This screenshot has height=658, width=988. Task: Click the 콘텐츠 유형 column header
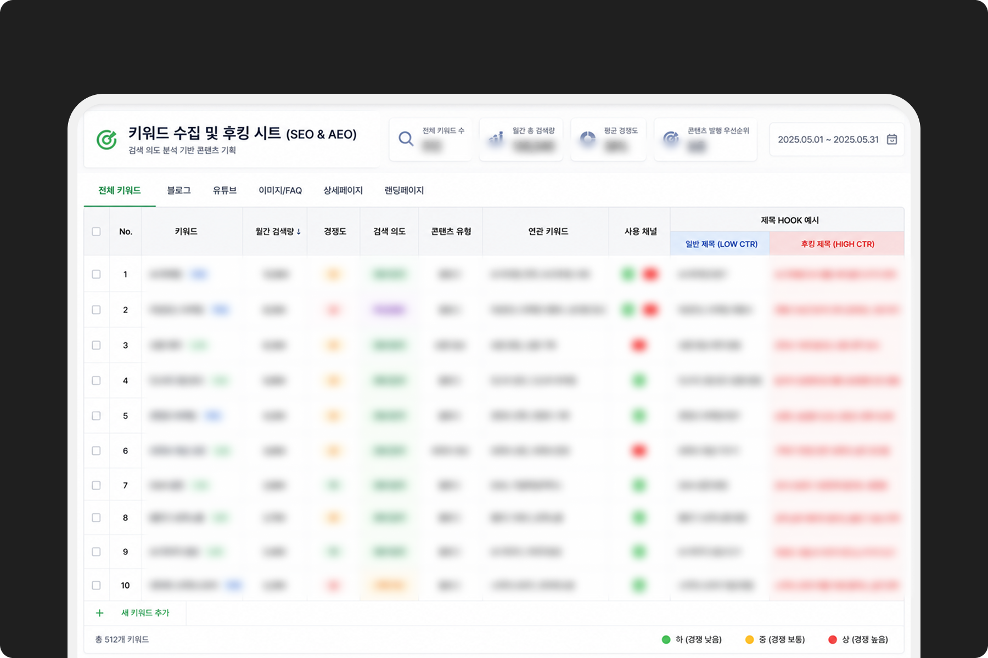coord(451,231)
